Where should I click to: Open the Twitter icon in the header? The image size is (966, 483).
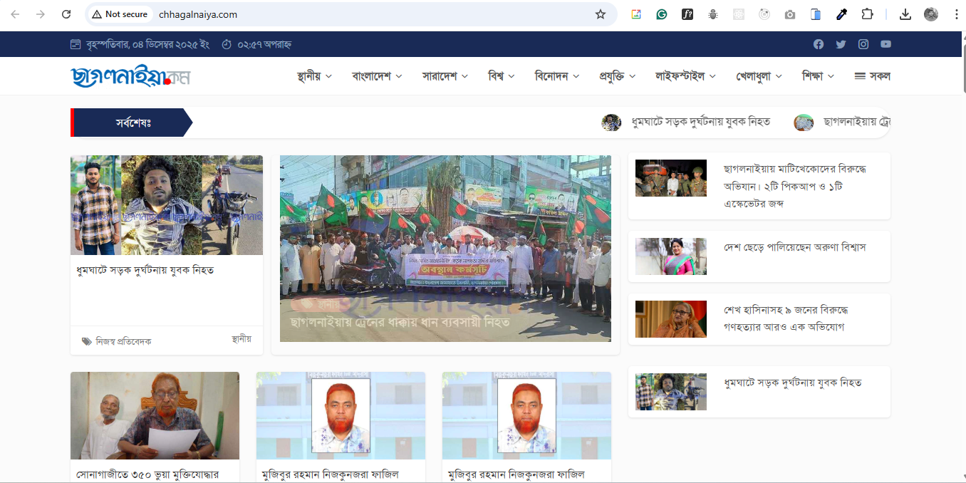tap(841, 43)
